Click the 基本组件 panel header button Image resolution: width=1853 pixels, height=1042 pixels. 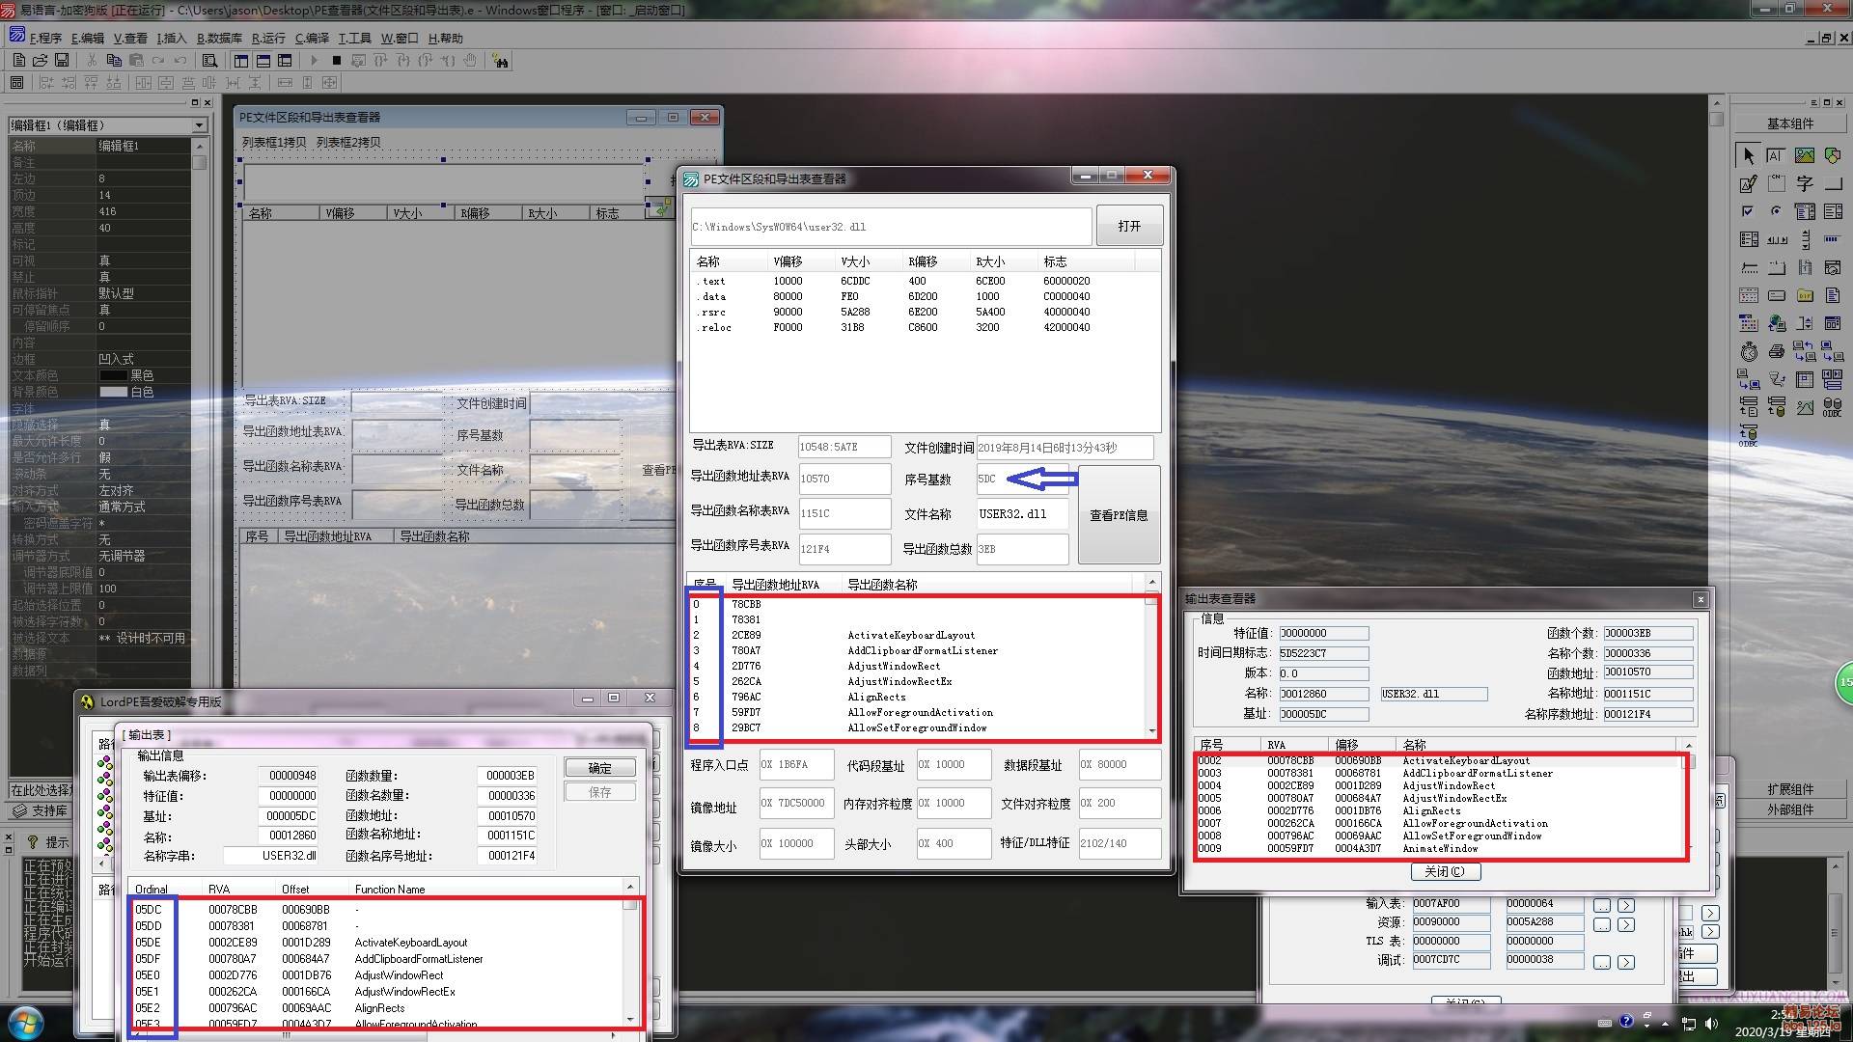point(1789,123)
